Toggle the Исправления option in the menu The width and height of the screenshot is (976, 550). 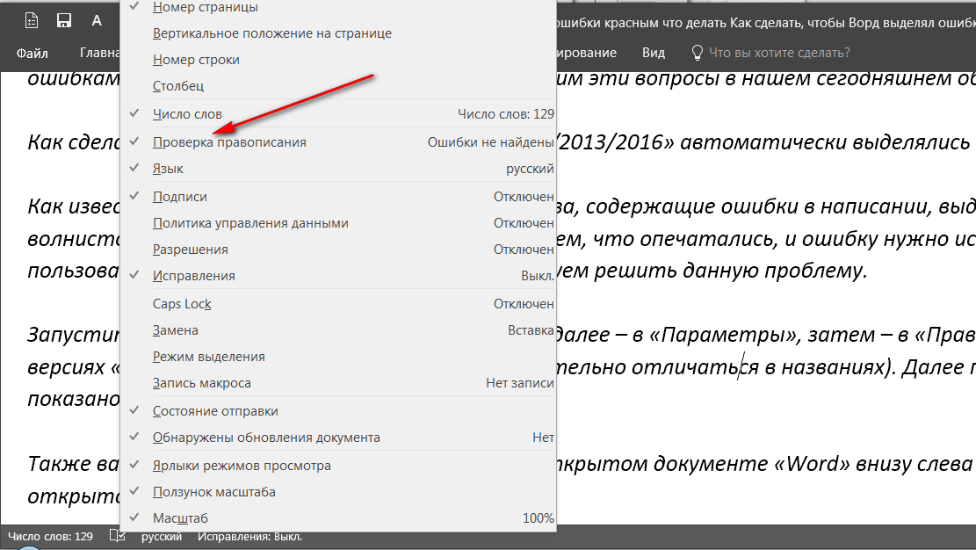[193, 276]
